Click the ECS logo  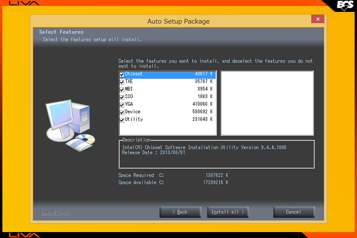(x=345, y=5)
